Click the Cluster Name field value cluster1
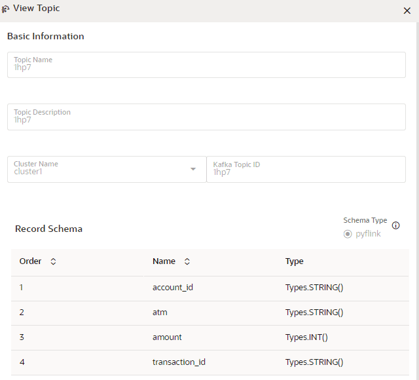419x380 pixels. pos(29,172)
